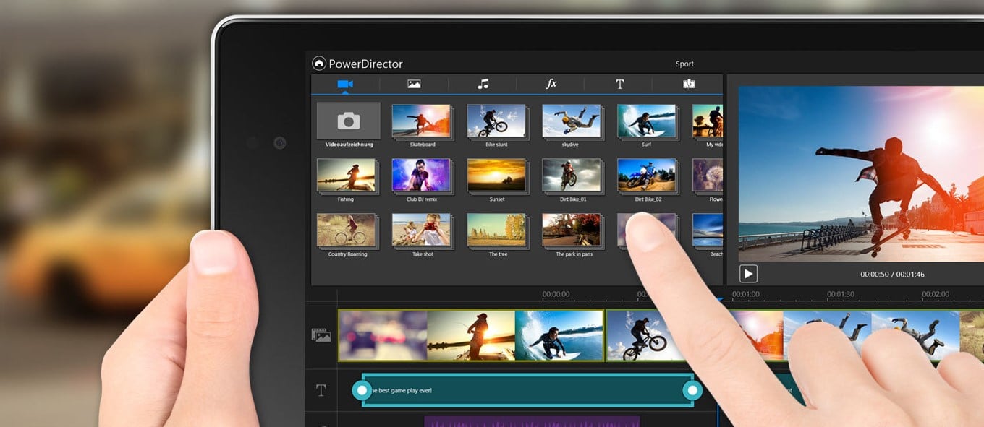Select the surfer clip on timeline

point(559,336)
